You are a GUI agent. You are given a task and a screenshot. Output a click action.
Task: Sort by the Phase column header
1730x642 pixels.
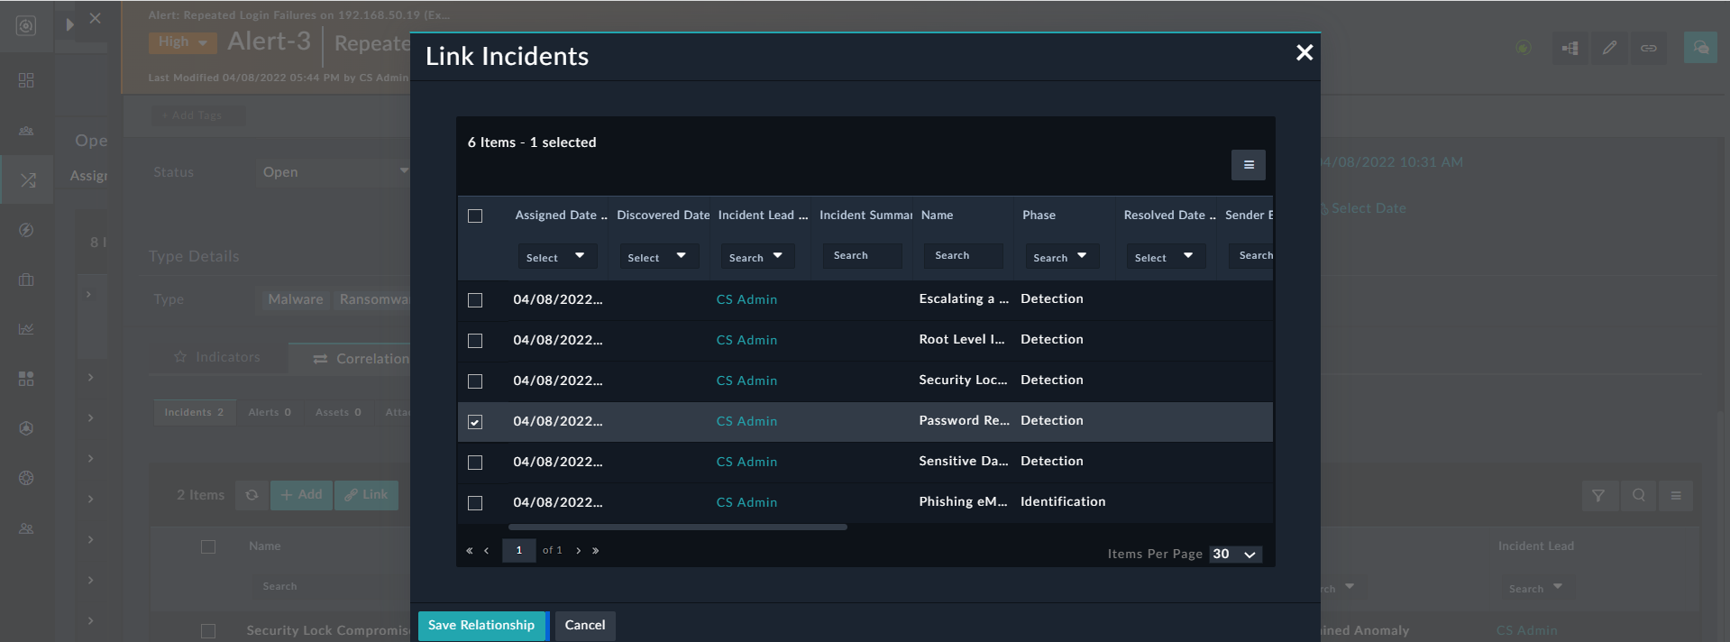[x=1039, y=216]
